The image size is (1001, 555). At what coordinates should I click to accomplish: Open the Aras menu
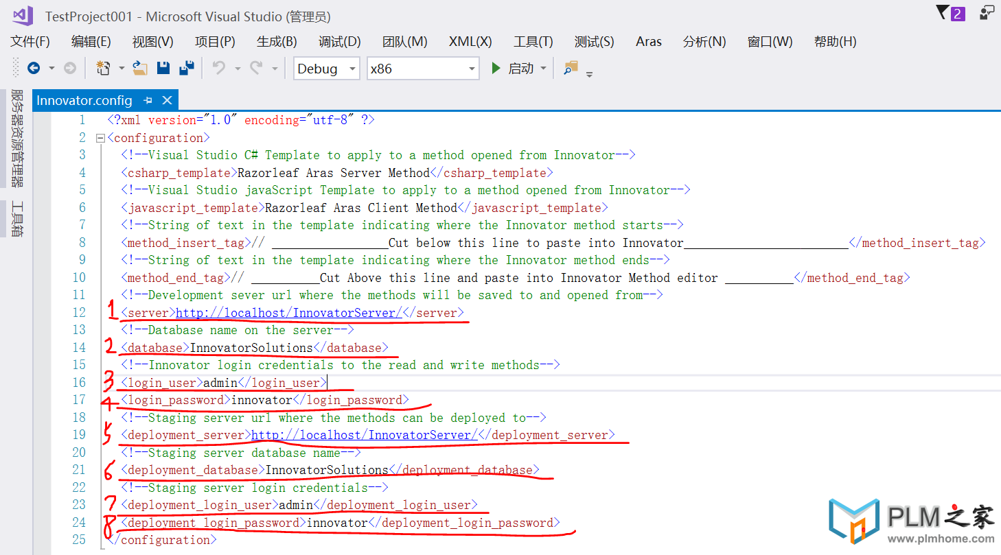point(649,41)
